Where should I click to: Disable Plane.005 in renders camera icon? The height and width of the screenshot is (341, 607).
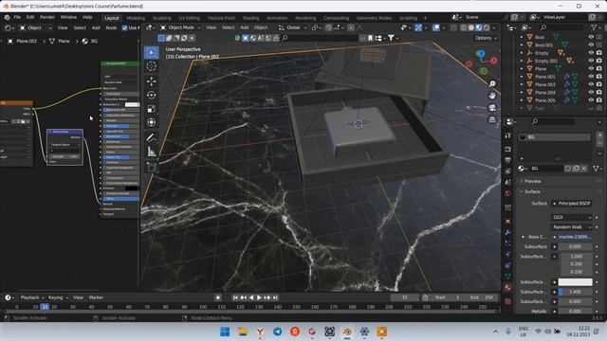[599, 100]
